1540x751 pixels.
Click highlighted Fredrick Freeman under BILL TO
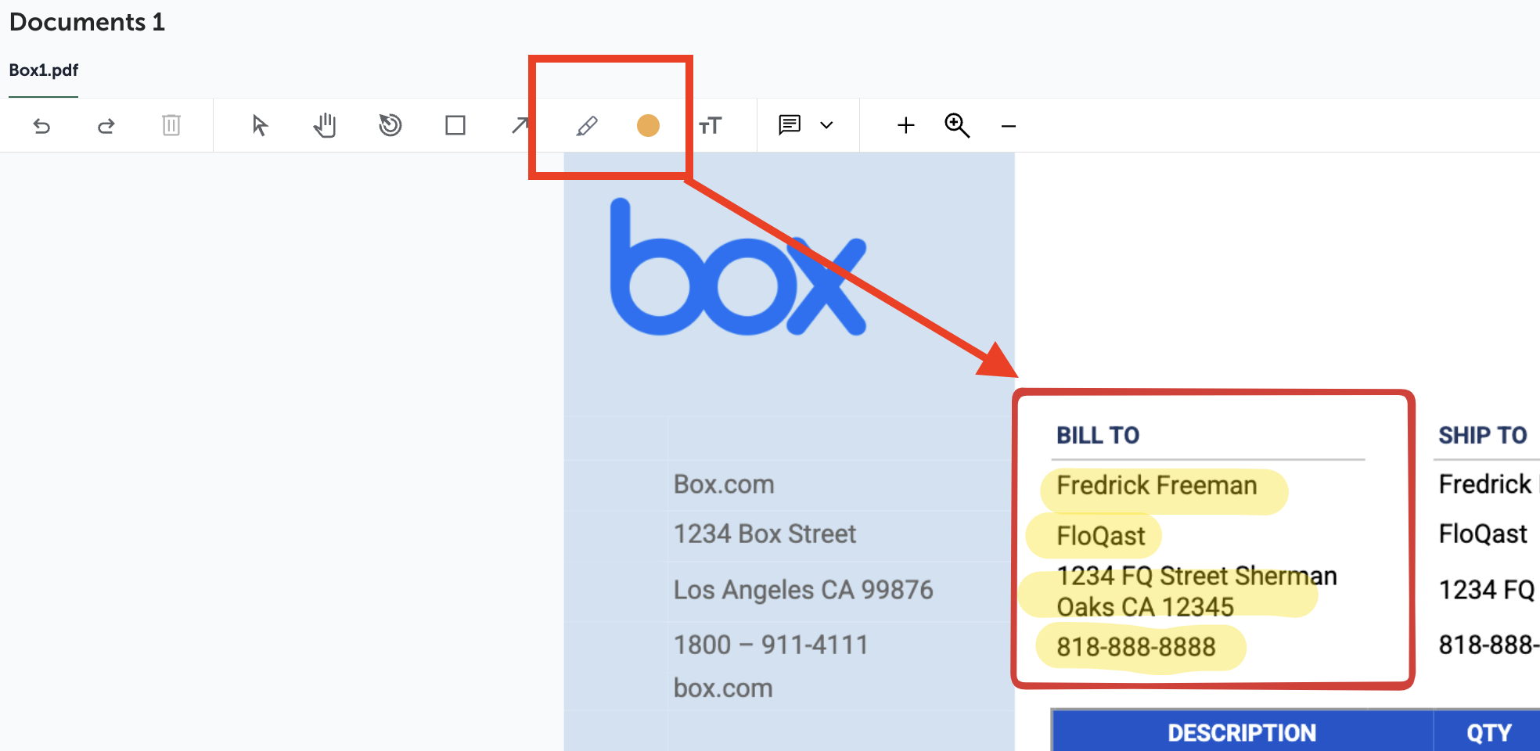coord(1157,485)
